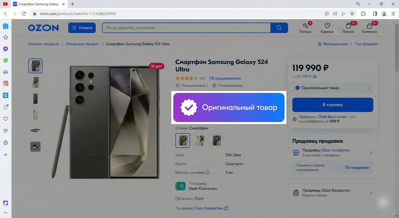This screenshot has width=399, height=218.
Task: Click the Ozon search input field
Action: pyautogui.click(x=186, y=28)
